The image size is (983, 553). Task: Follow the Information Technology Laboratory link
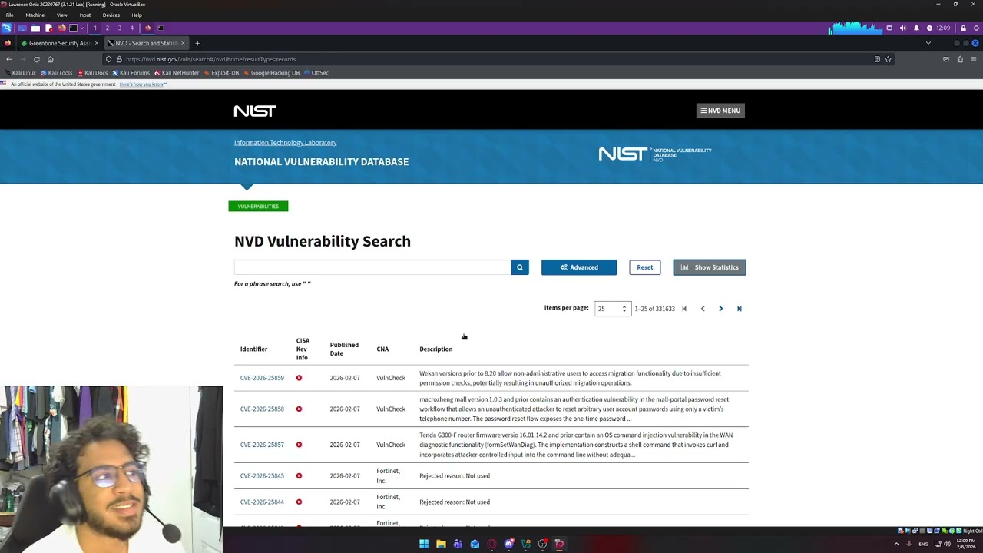pos(285,142)
